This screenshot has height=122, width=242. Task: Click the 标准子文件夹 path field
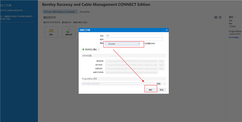point(132,72)
